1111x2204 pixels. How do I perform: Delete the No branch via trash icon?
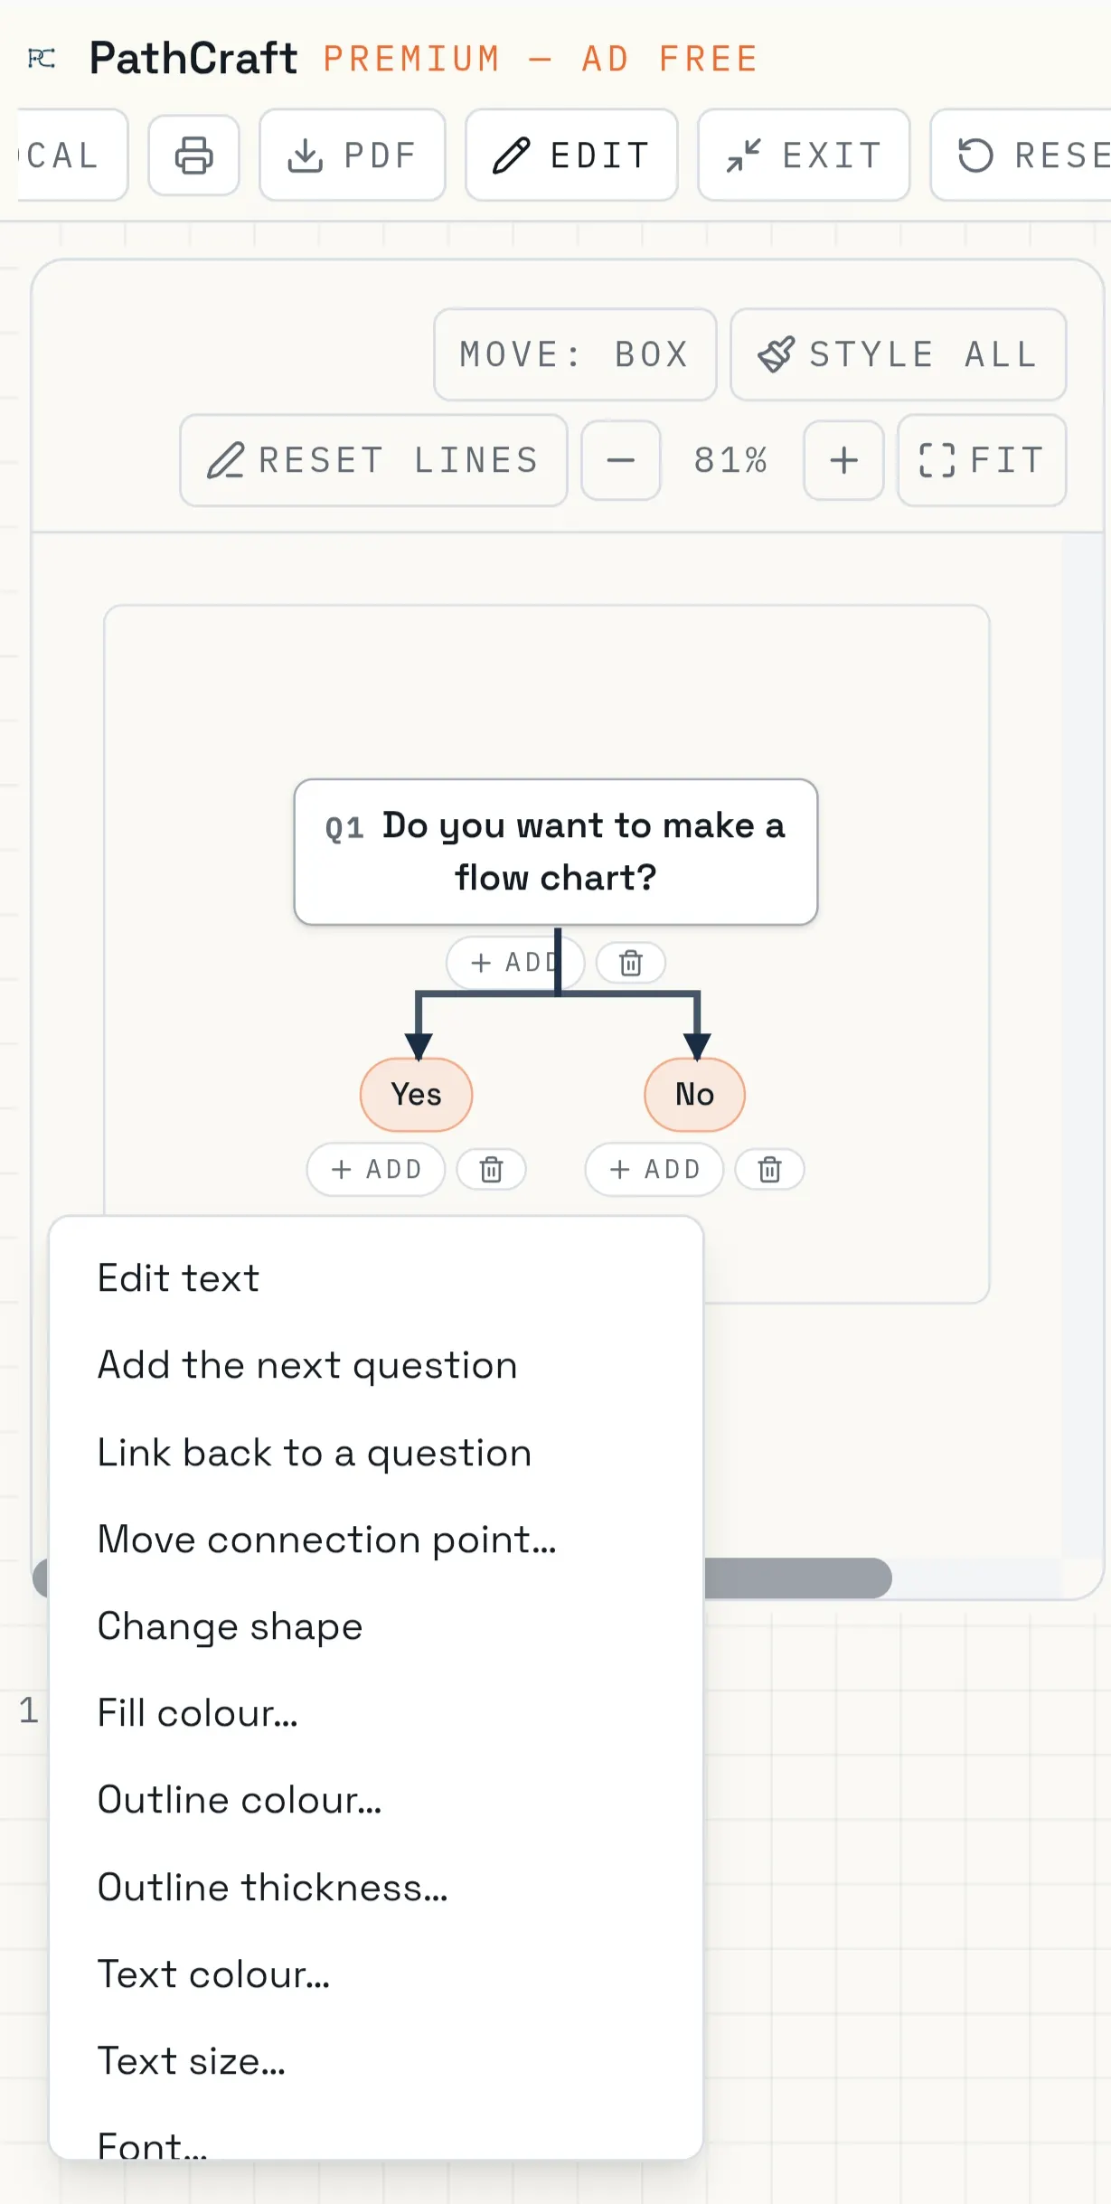tap(769, 1169)
